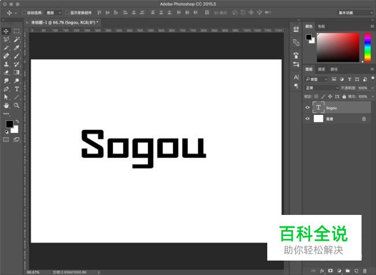Check the 显示变换控件 option
The width and height of the screenshot is (376, 275).
67,12
